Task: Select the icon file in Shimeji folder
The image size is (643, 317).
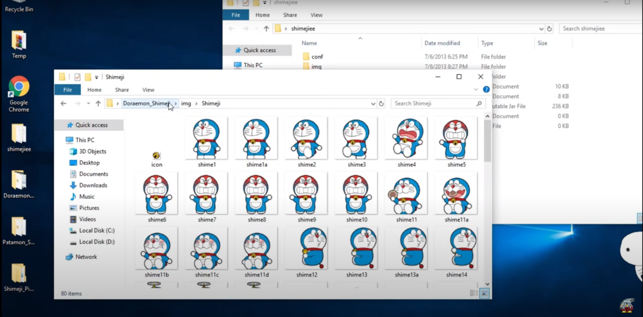Action: click(x=156, y=159)
